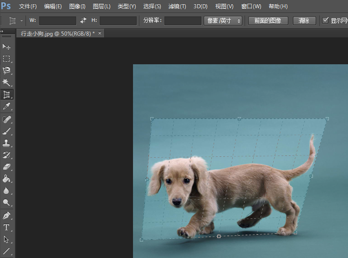348x258 pixels.
Task: Select the Pen tool
Action: coord(7,215)
